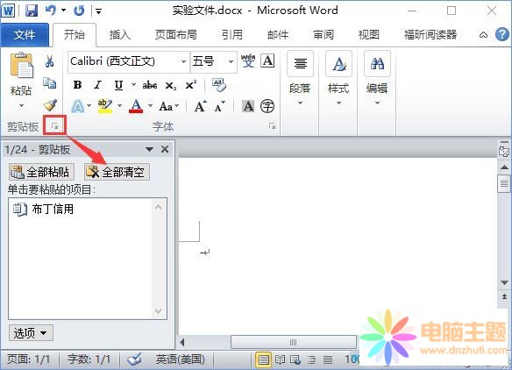Switch to the 插入 ribbon tab
Image resolution: width=512 pixels, height=370 pixels.
(120, 34)
